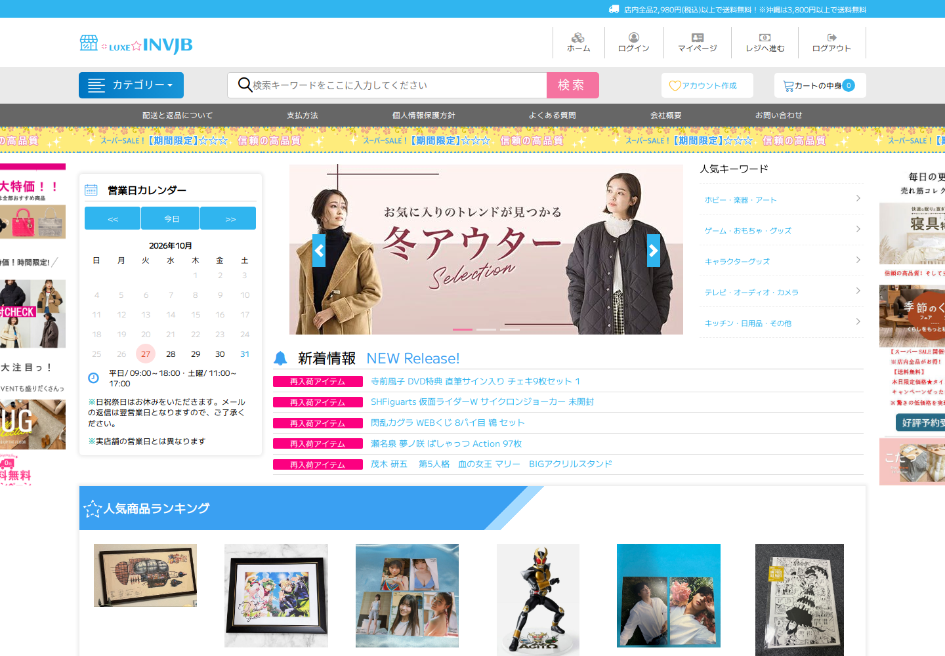Click the truck icon in shipping notice

coord(614,9)
